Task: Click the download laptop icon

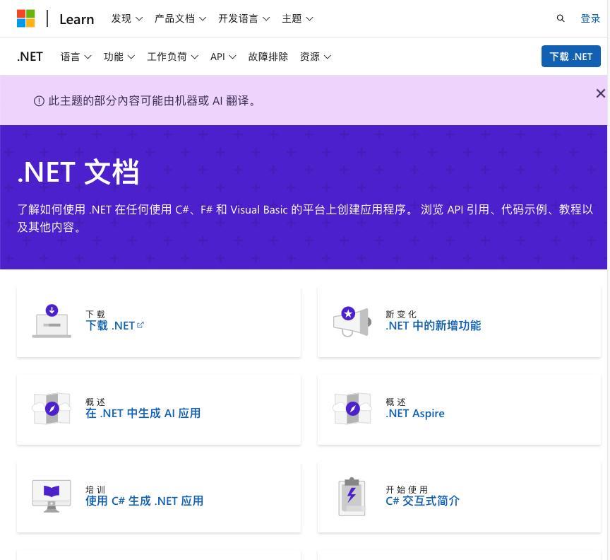Action: 52,321
